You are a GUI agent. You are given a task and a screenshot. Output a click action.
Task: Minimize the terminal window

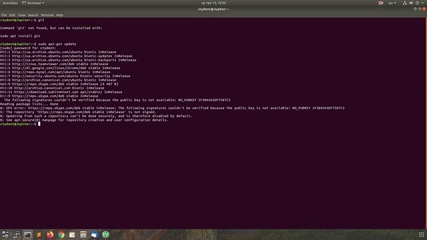(415, 9)
